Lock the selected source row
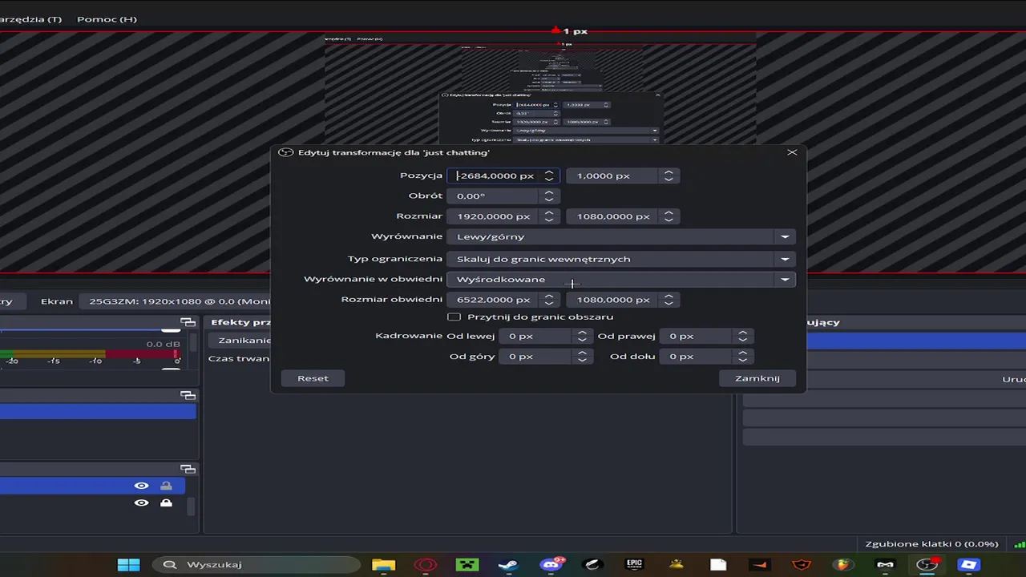 [166, 486]
